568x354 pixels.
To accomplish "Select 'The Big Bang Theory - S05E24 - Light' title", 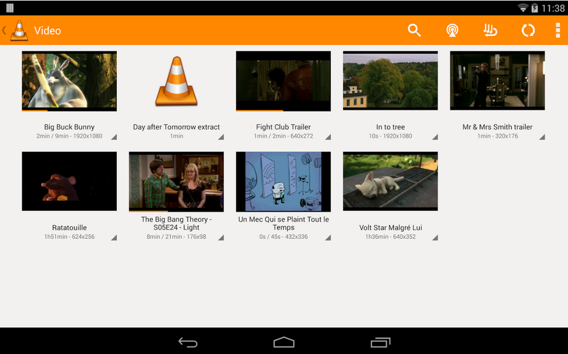I will click(x=177, y=223).
